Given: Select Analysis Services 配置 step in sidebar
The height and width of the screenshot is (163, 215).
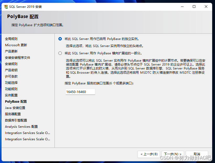Looking at the screenshot, I should (21, 127).
